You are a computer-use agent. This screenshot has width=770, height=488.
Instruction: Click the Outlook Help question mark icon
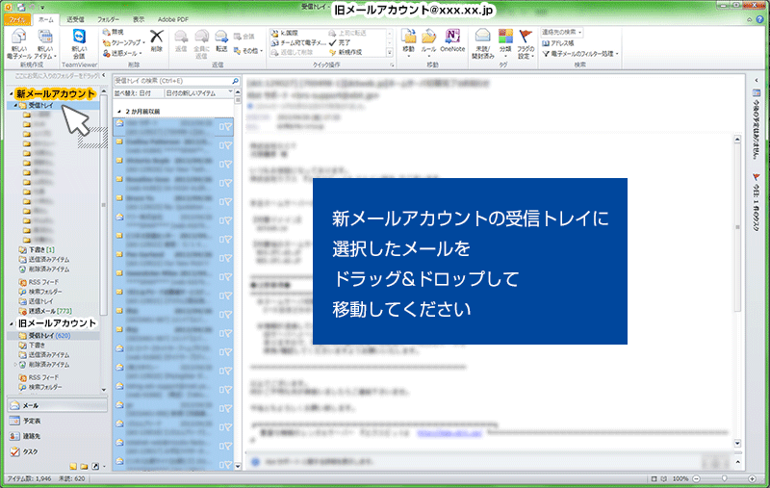point(759,19)
